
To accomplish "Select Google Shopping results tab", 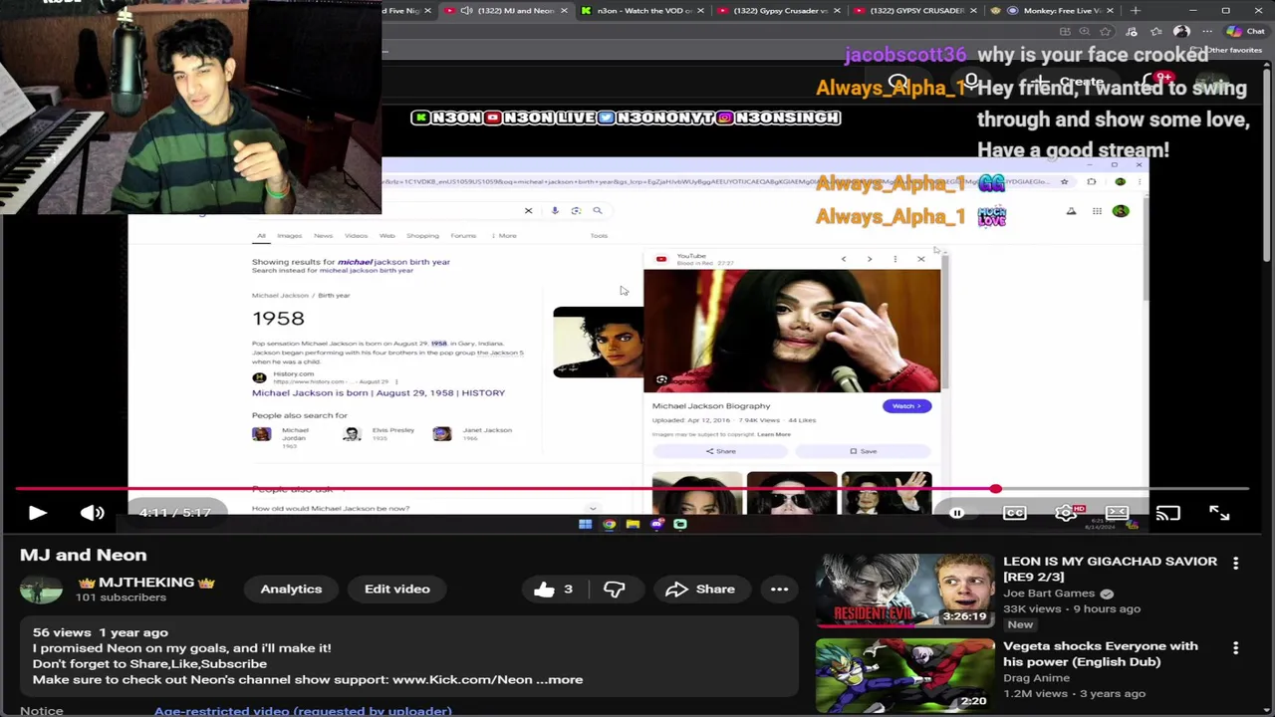I will [422, 236].
